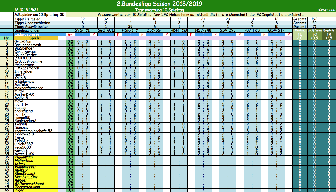Select player name "MisterDAX"
This screenshot has width=336, height=192.
click(x=25, y=94)
